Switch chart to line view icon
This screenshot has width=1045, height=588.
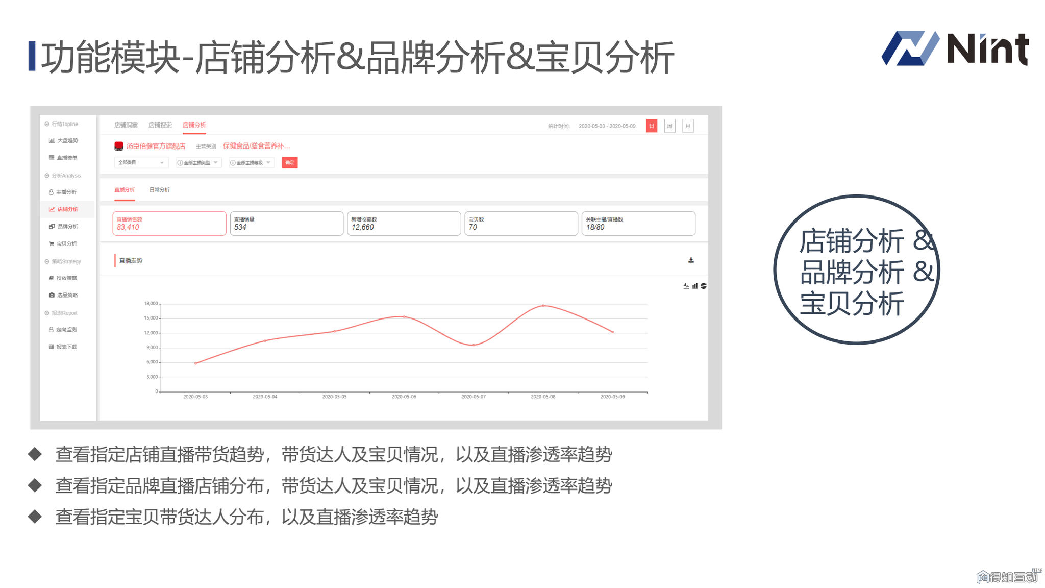click(686, 286)
